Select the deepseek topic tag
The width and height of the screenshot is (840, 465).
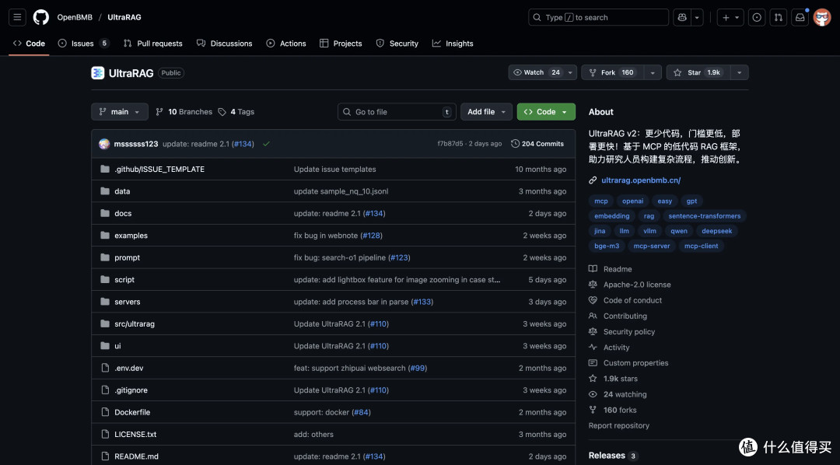(717, 231)
